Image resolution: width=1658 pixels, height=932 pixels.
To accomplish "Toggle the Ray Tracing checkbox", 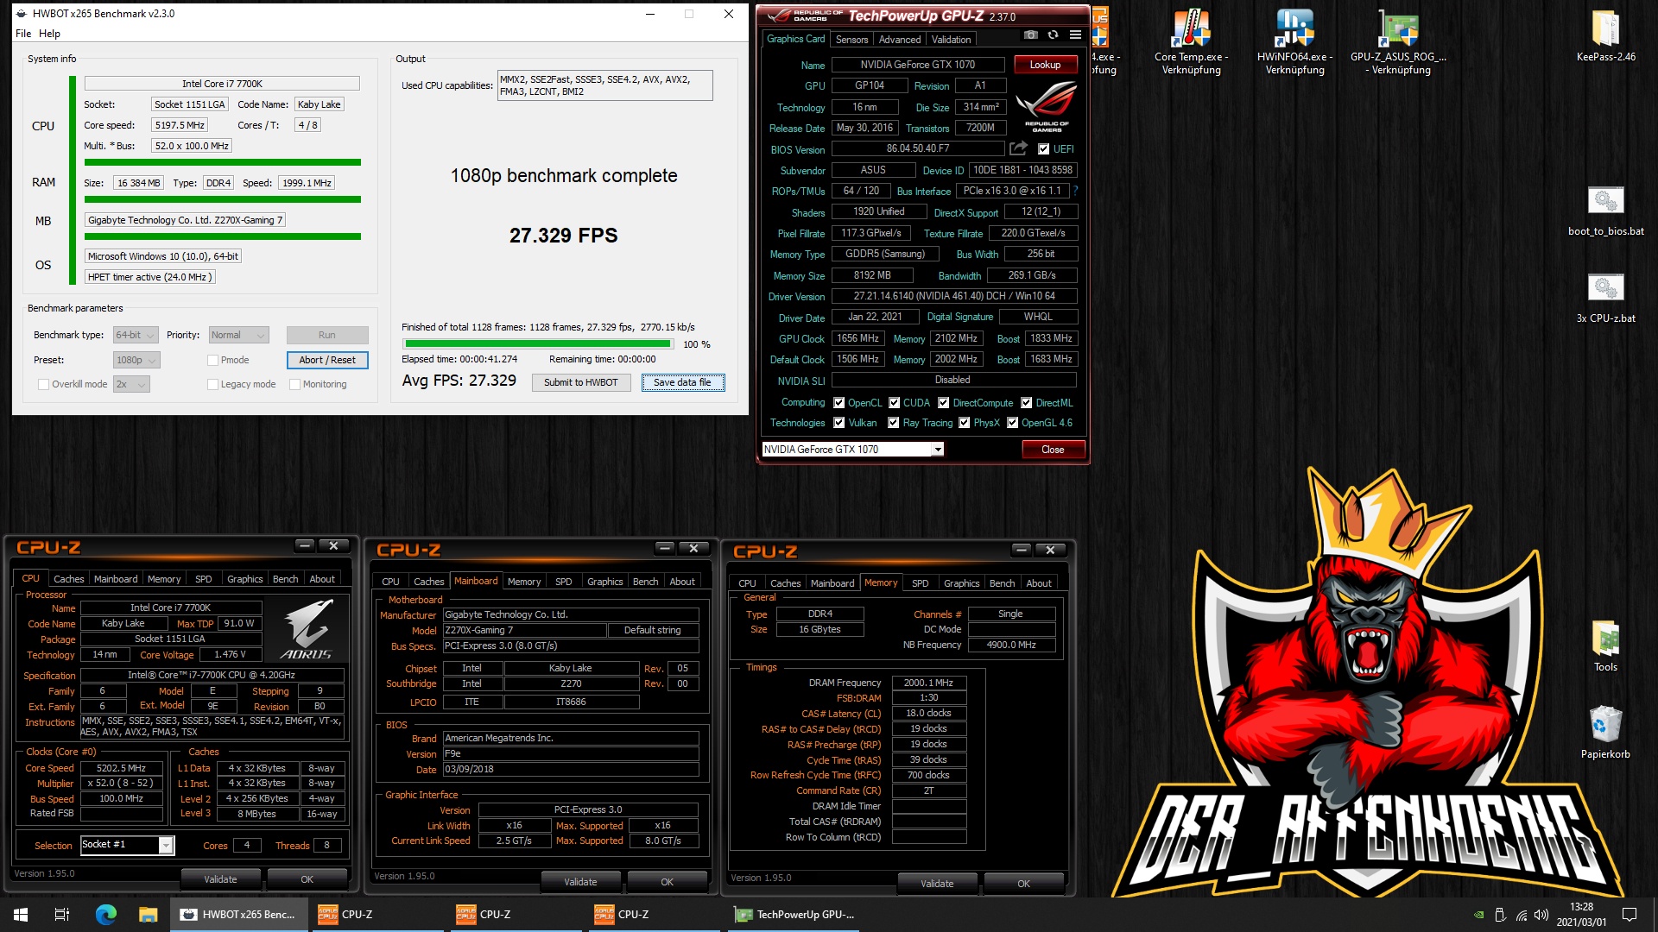I will [x=893, y=422].
